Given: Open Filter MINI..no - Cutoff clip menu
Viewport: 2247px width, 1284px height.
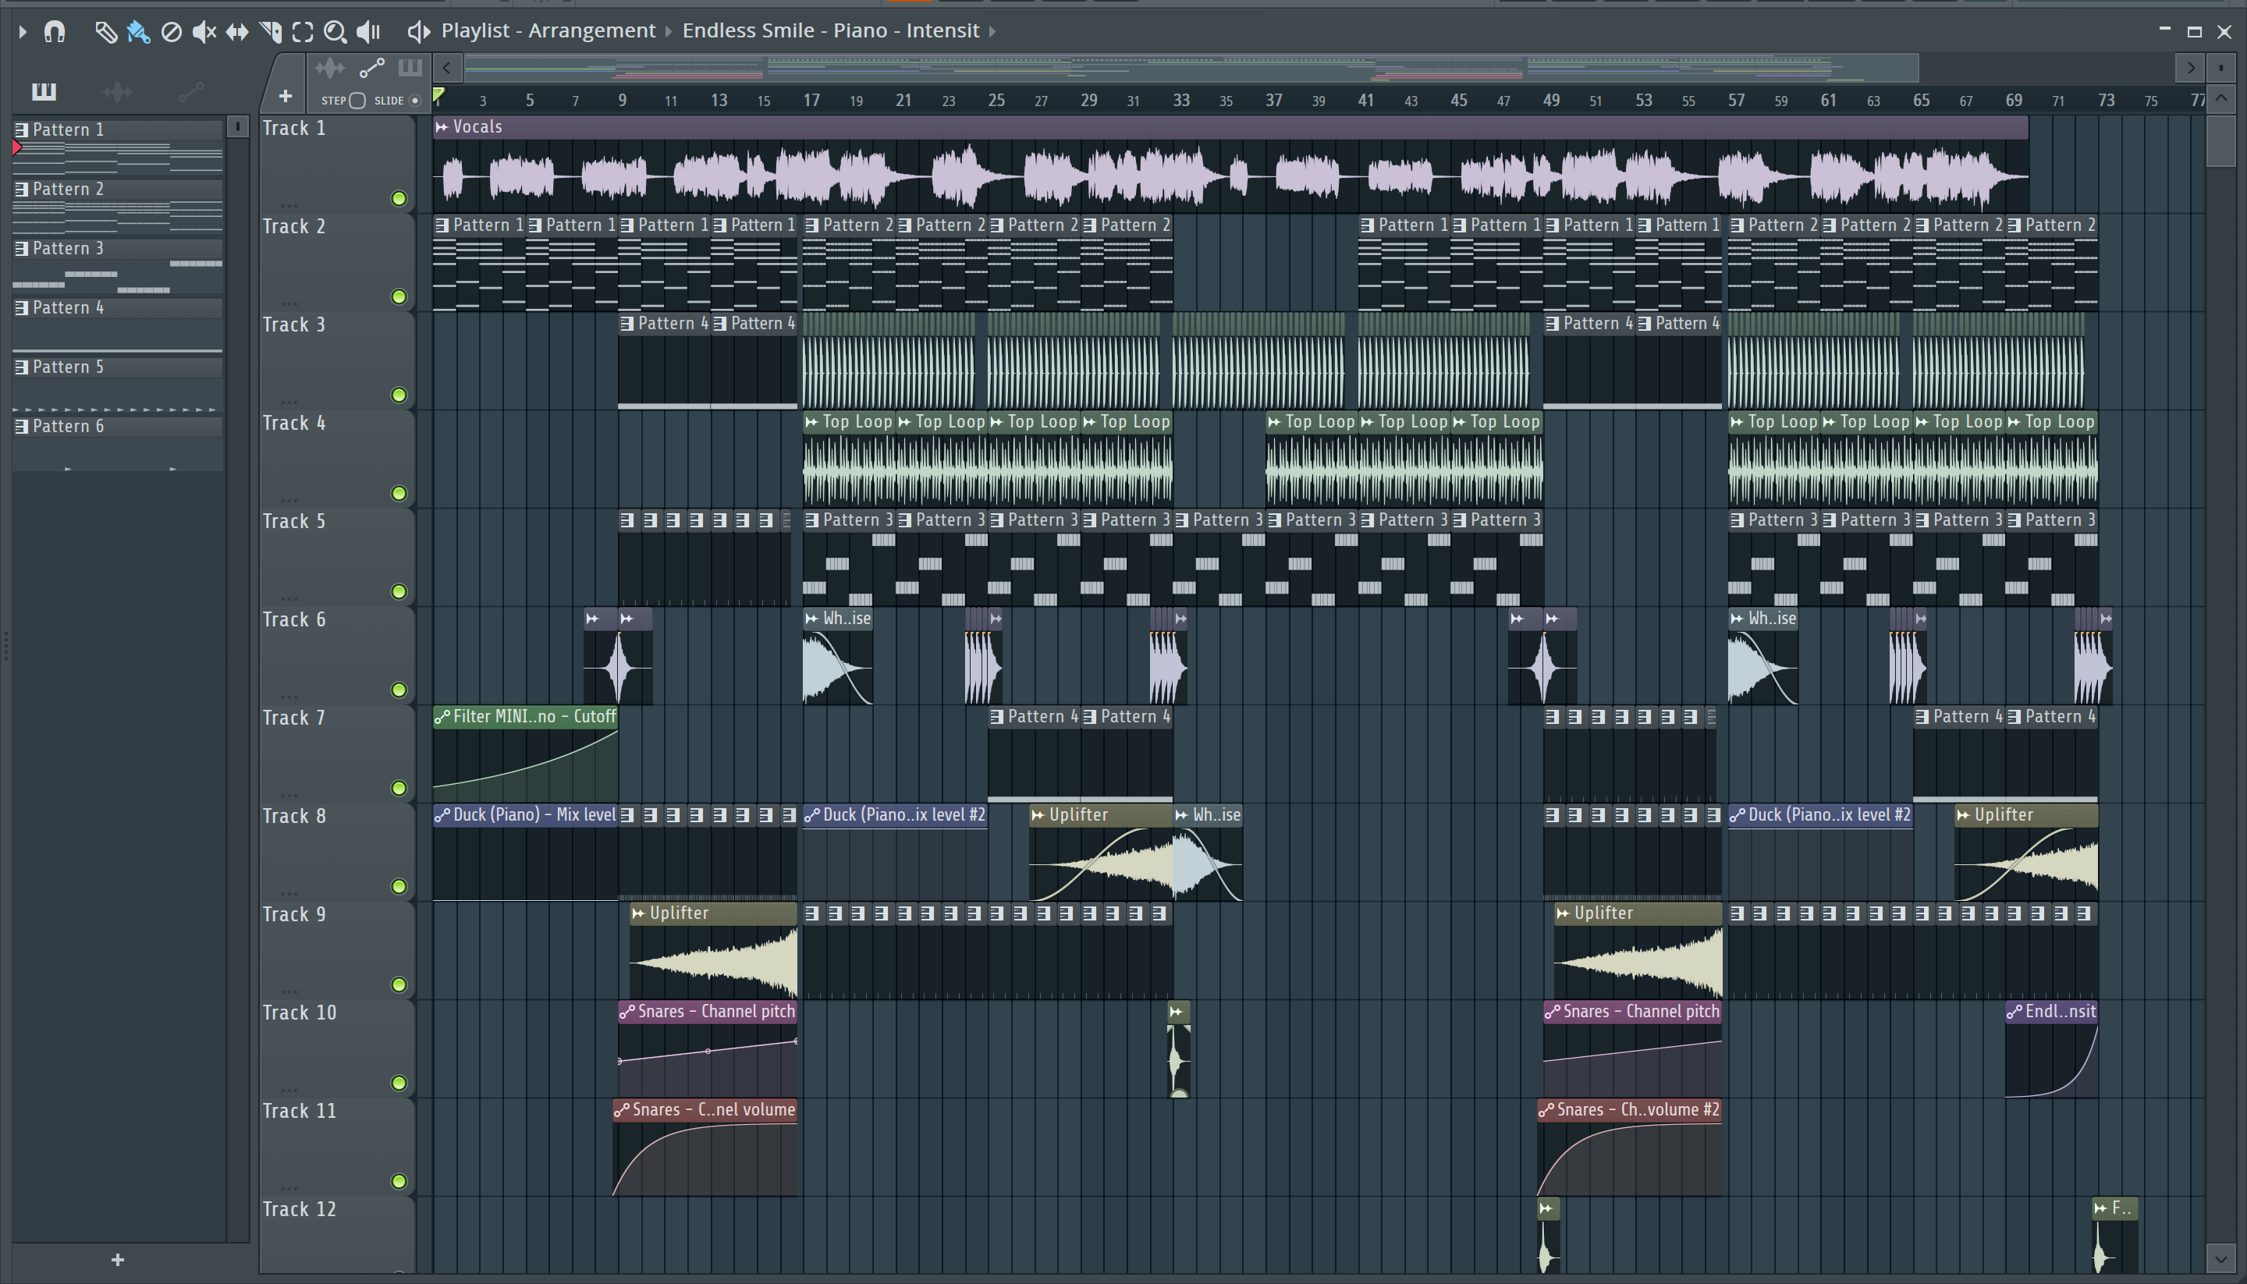Looking at the screenshot, I should [442, 716].
